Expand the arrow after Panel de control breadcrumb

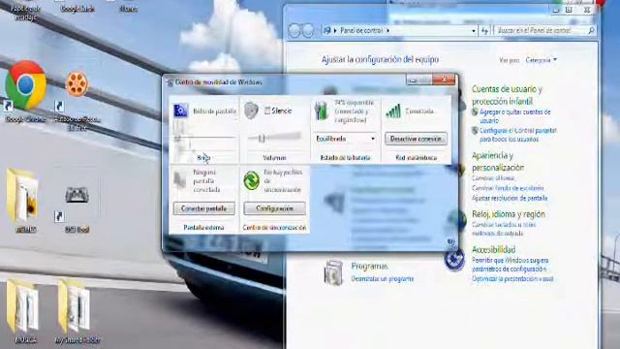pos(387,30)
